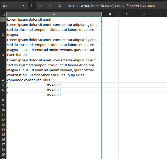
Task: Open the Insert Function fx icon
Action: pyautogui.click(x=60, y=6)
